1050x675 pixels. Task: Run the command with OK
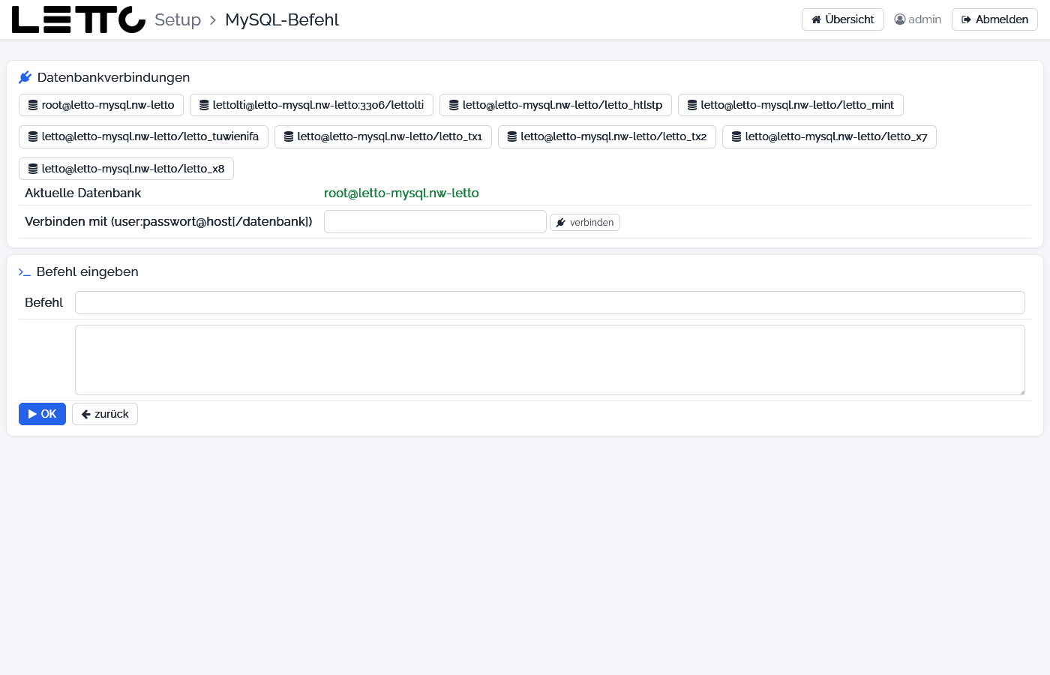(x=42, y=414)
